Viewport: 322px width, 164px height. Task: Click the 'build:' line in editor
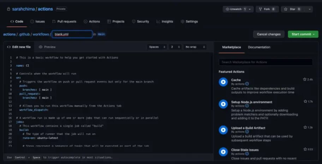(24, 130)
